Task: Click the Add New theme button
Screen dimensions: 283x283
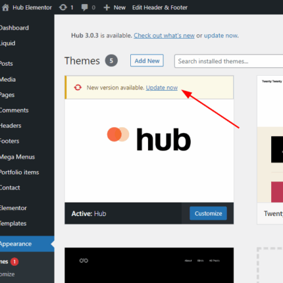Action: (147, 61)
